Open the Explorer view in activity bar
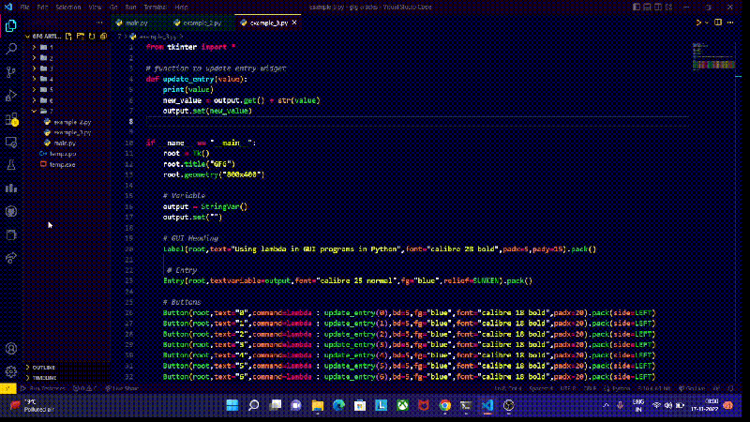The width and height of the screenshot is (750, 422). pos(11,25)
